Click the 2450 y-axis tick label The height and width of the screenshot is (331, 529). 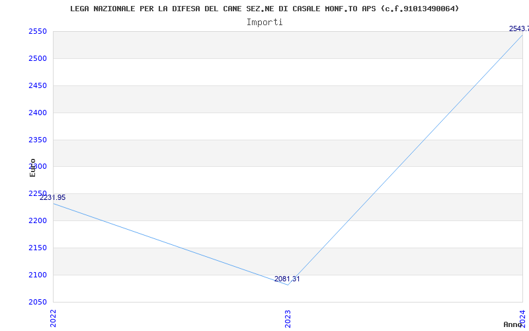pos(37,86)
